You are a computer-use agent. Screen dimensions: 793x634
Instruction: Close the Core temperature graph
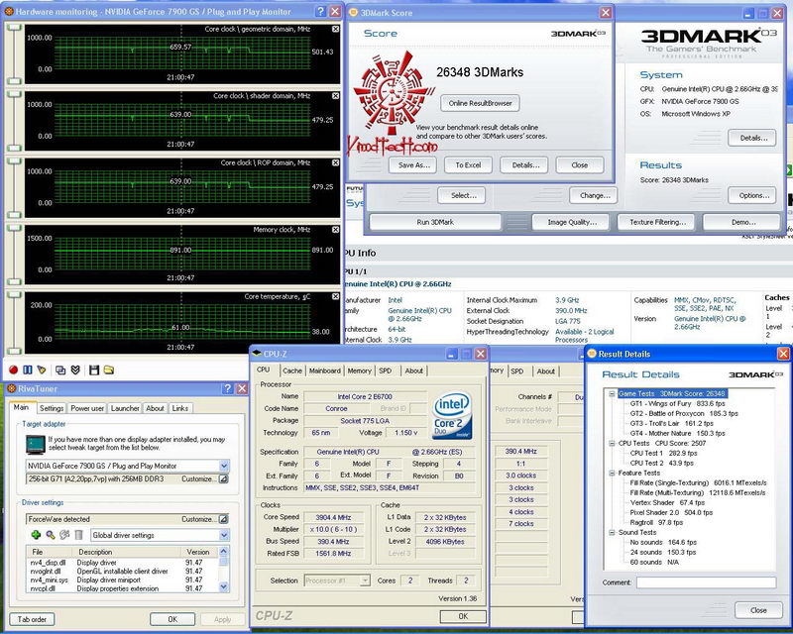point(335,296)
